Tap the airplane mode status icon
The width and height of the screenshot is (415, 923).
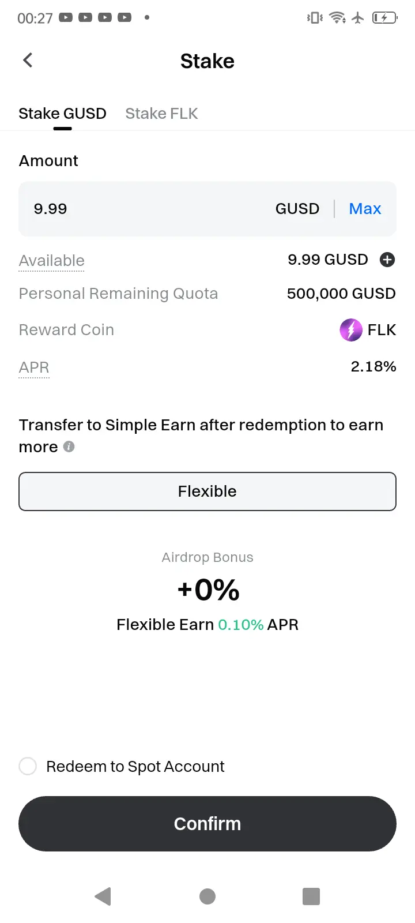[358, 18]
